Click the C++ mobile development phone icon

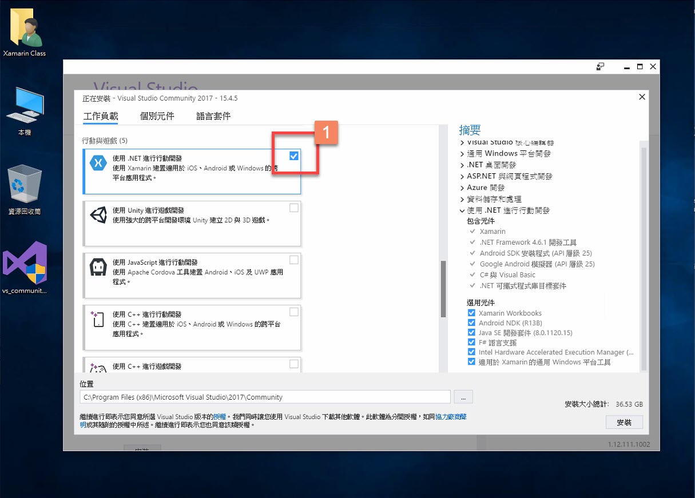(x=98, y=319)
